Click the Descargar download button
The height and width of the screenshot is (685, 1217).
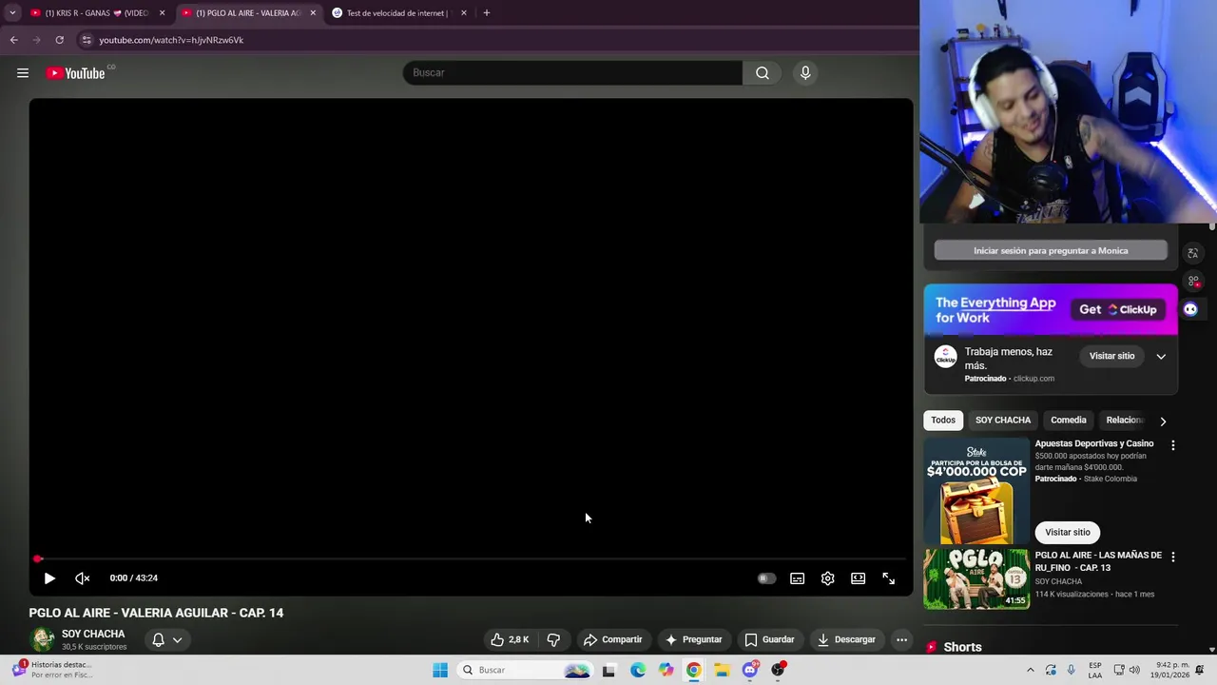846,639
